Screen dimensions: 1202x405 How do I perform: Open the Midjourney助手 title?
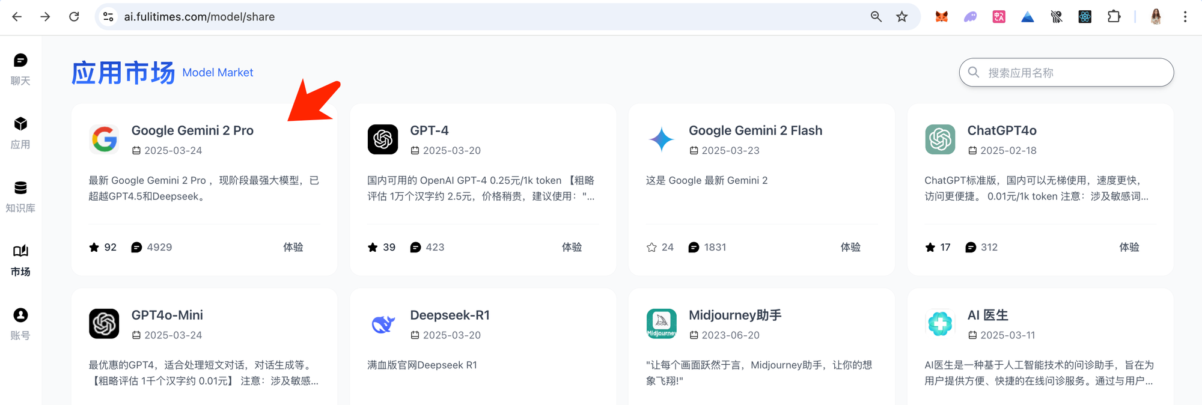[735, 315]
